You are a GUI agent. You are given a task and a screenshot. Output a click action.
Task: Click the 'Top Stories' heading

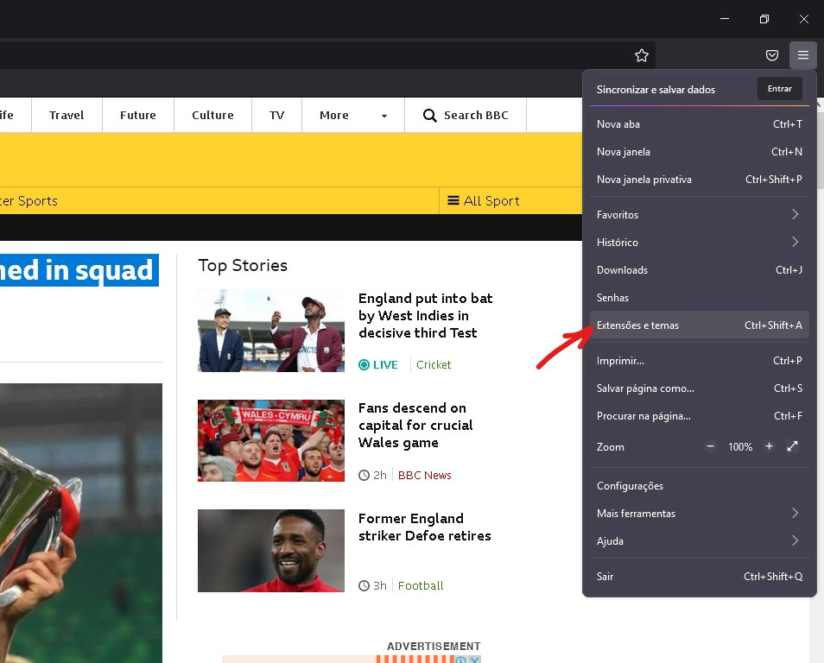(x=243, y=265)
